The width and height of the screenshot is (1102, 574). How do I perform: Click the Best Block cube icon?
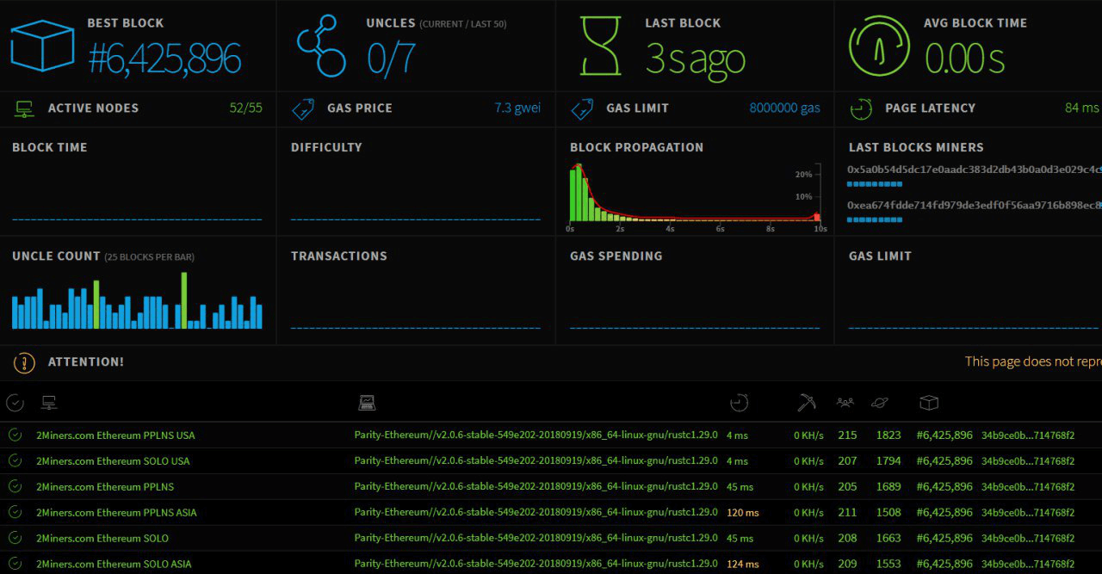[x=42, y=46]
